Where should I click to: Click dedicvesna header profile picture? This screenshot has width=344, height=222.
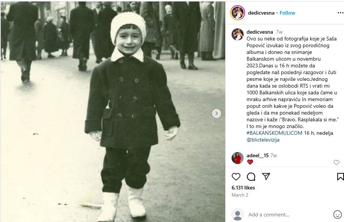click(x=237, y=13)
